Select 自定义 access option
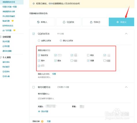Viewport: 137px width, 123px height. click(121, 22)
